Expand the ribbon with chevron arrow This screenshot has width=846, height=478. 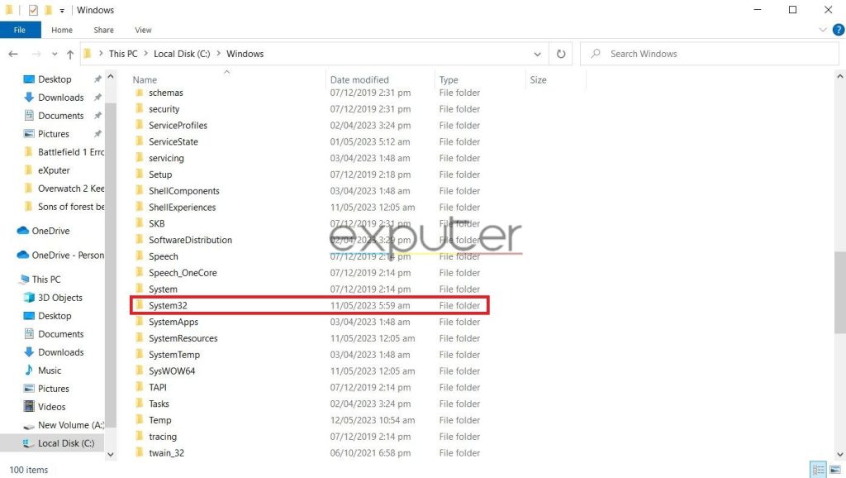823,30
